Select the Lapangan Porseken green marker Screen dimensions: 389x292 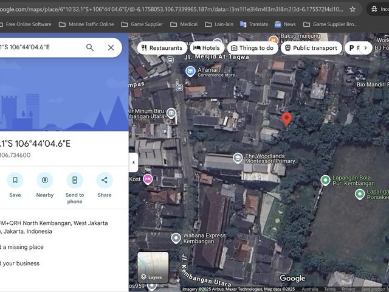tap(359, 195)
